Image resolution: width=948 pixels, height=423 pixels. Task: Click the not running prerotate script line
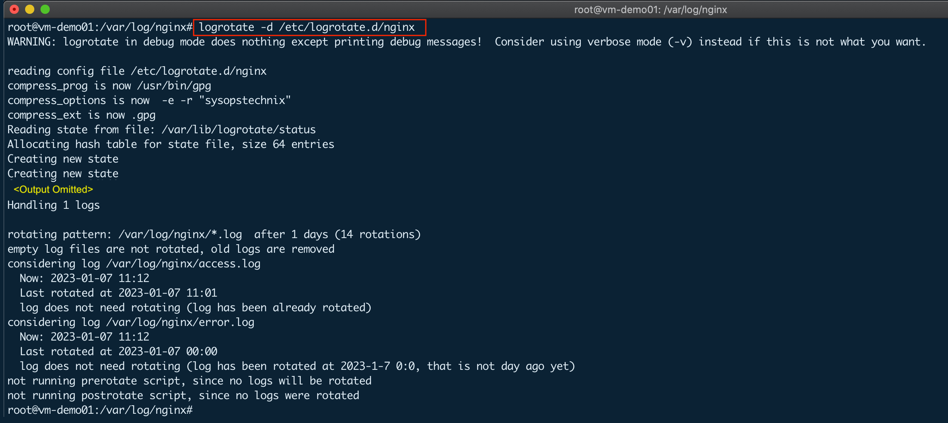(189, 381)
